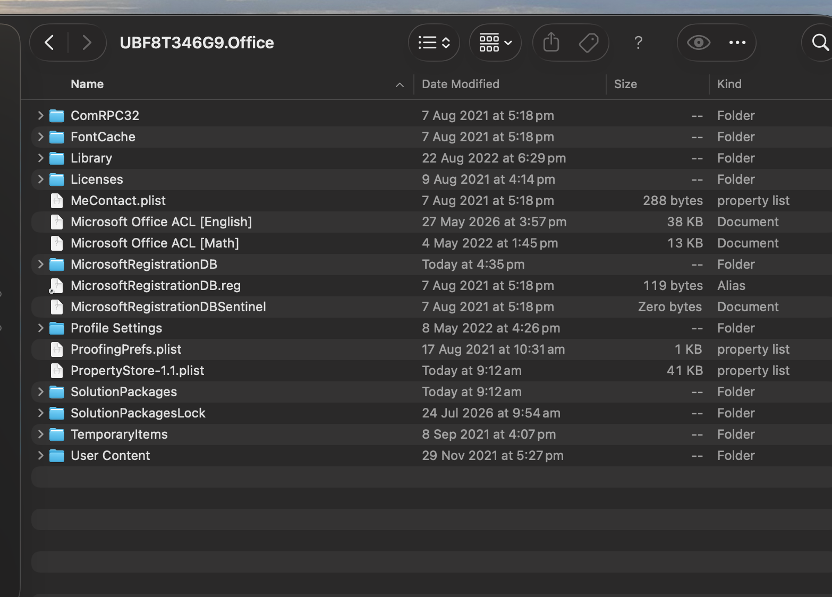
Task: Click the question mark help icon
Action: 639,42
